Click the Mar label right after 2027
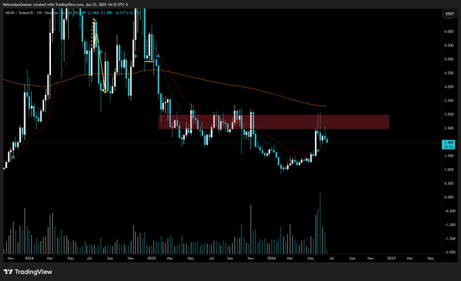This screenshot has width=461, height=281. point(409,259)
